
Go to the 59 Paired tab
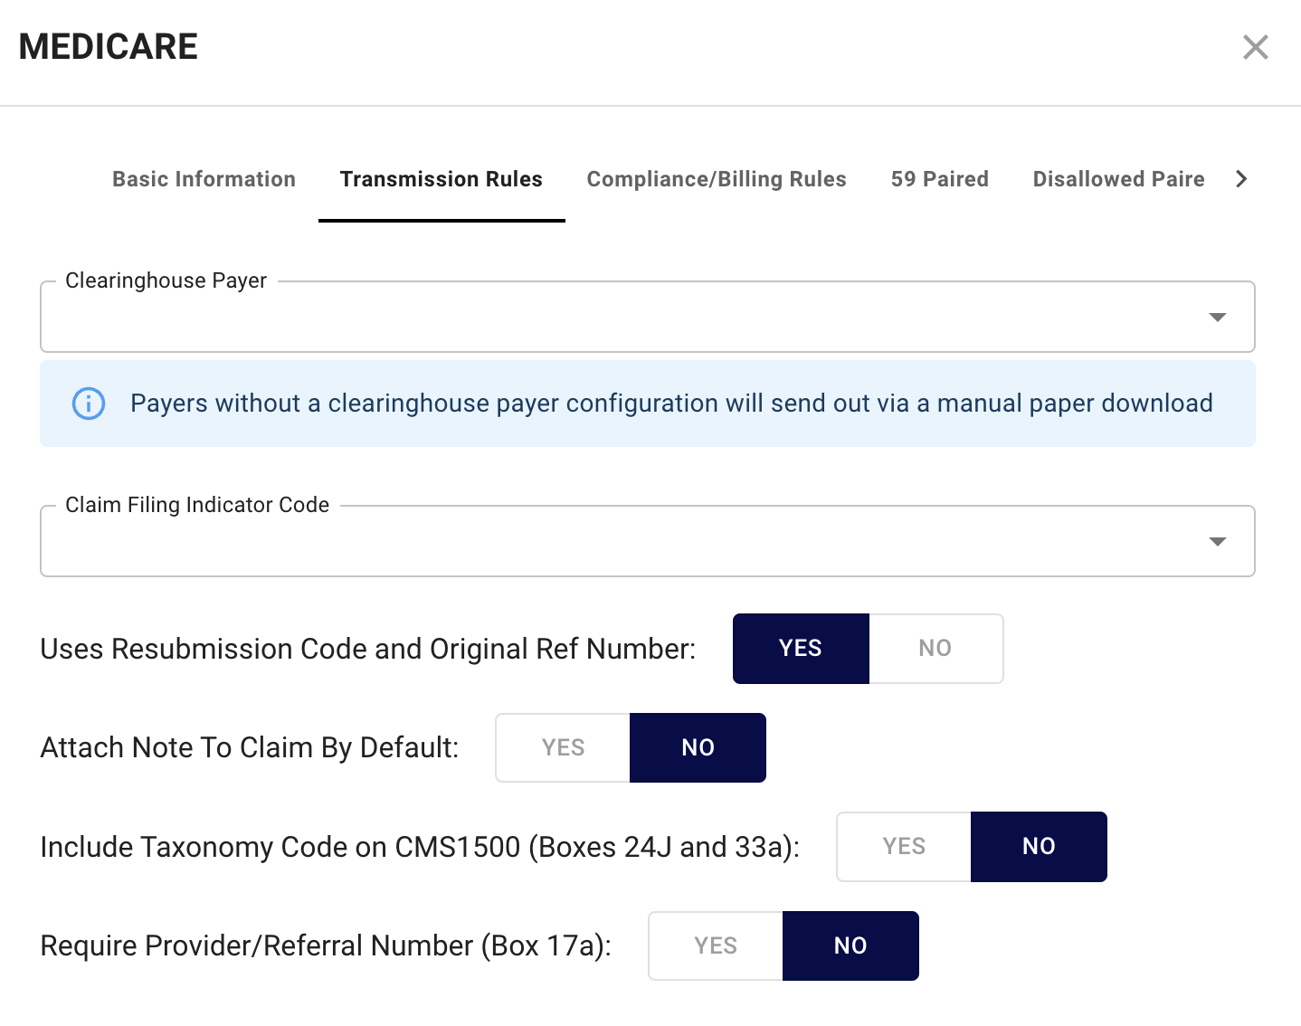(x=940, y=179)
